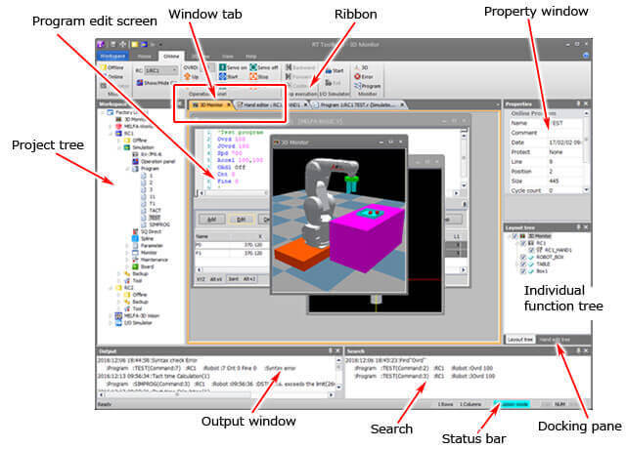Click the Add button in program editor
The height and width of the screenshot is (449, 626).
[211, 220]
